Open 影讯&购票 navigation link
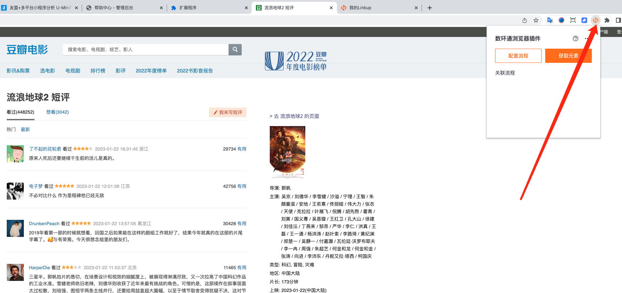 (18, 71)
